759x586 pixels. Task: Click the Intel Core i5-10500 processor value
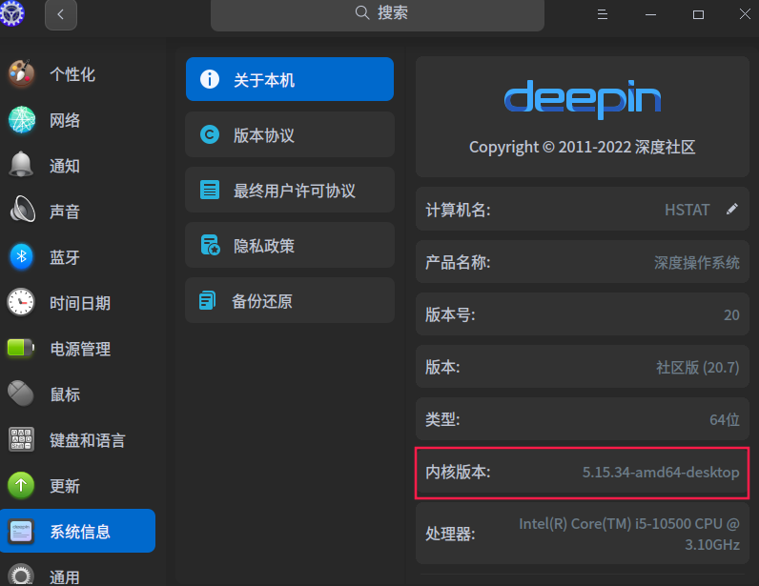click(628, 534)
